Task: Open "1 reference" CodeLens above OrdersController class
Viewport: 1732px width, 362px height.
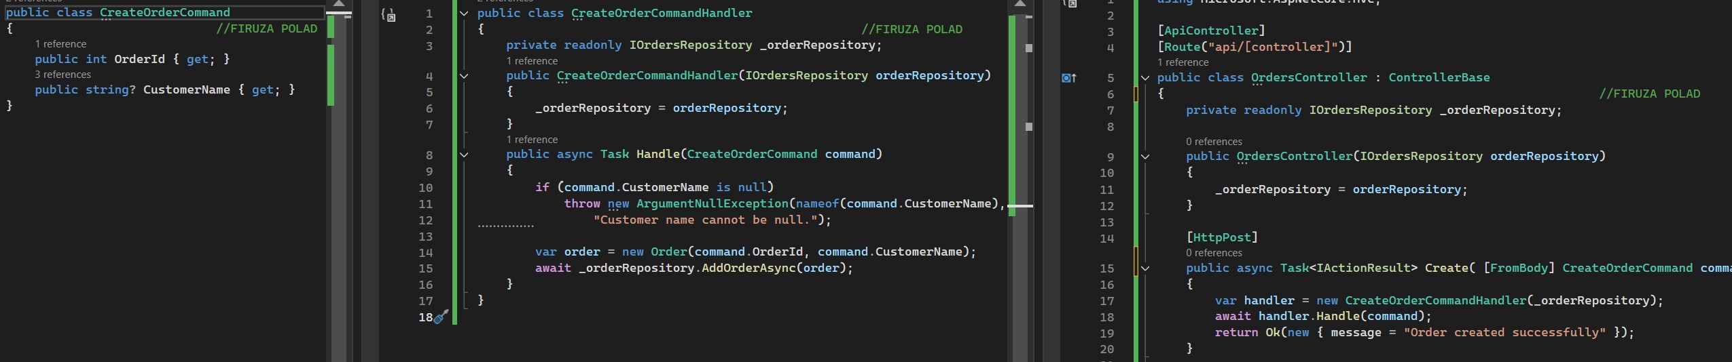Action: point(1183,62)
